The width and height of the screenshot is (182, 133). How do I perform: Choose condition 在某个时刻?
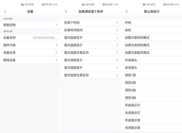pos(91,22)
